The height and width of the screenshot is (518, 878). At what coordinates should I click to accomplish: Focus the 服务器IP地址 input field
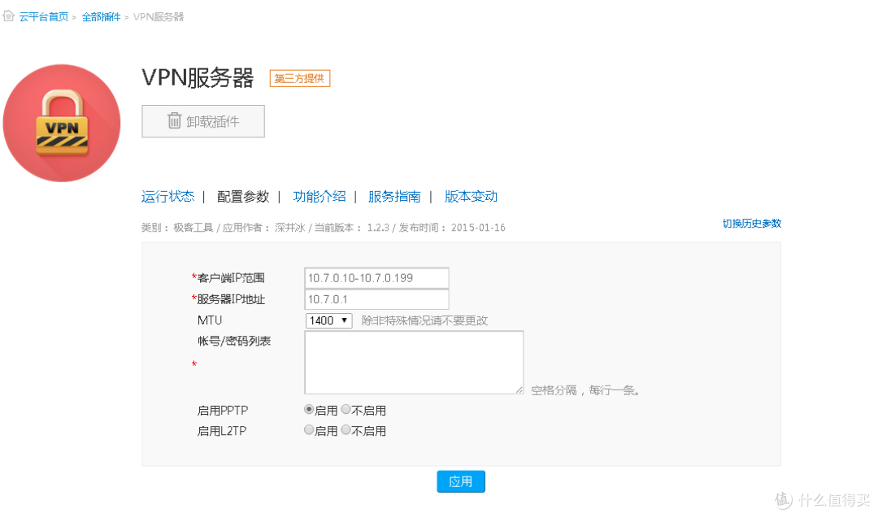pyautogui.click(x=376, y=299)
